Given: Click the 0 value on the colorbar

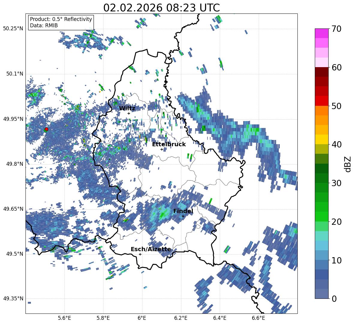Looking at the screenshot, I should click(334, 299).
